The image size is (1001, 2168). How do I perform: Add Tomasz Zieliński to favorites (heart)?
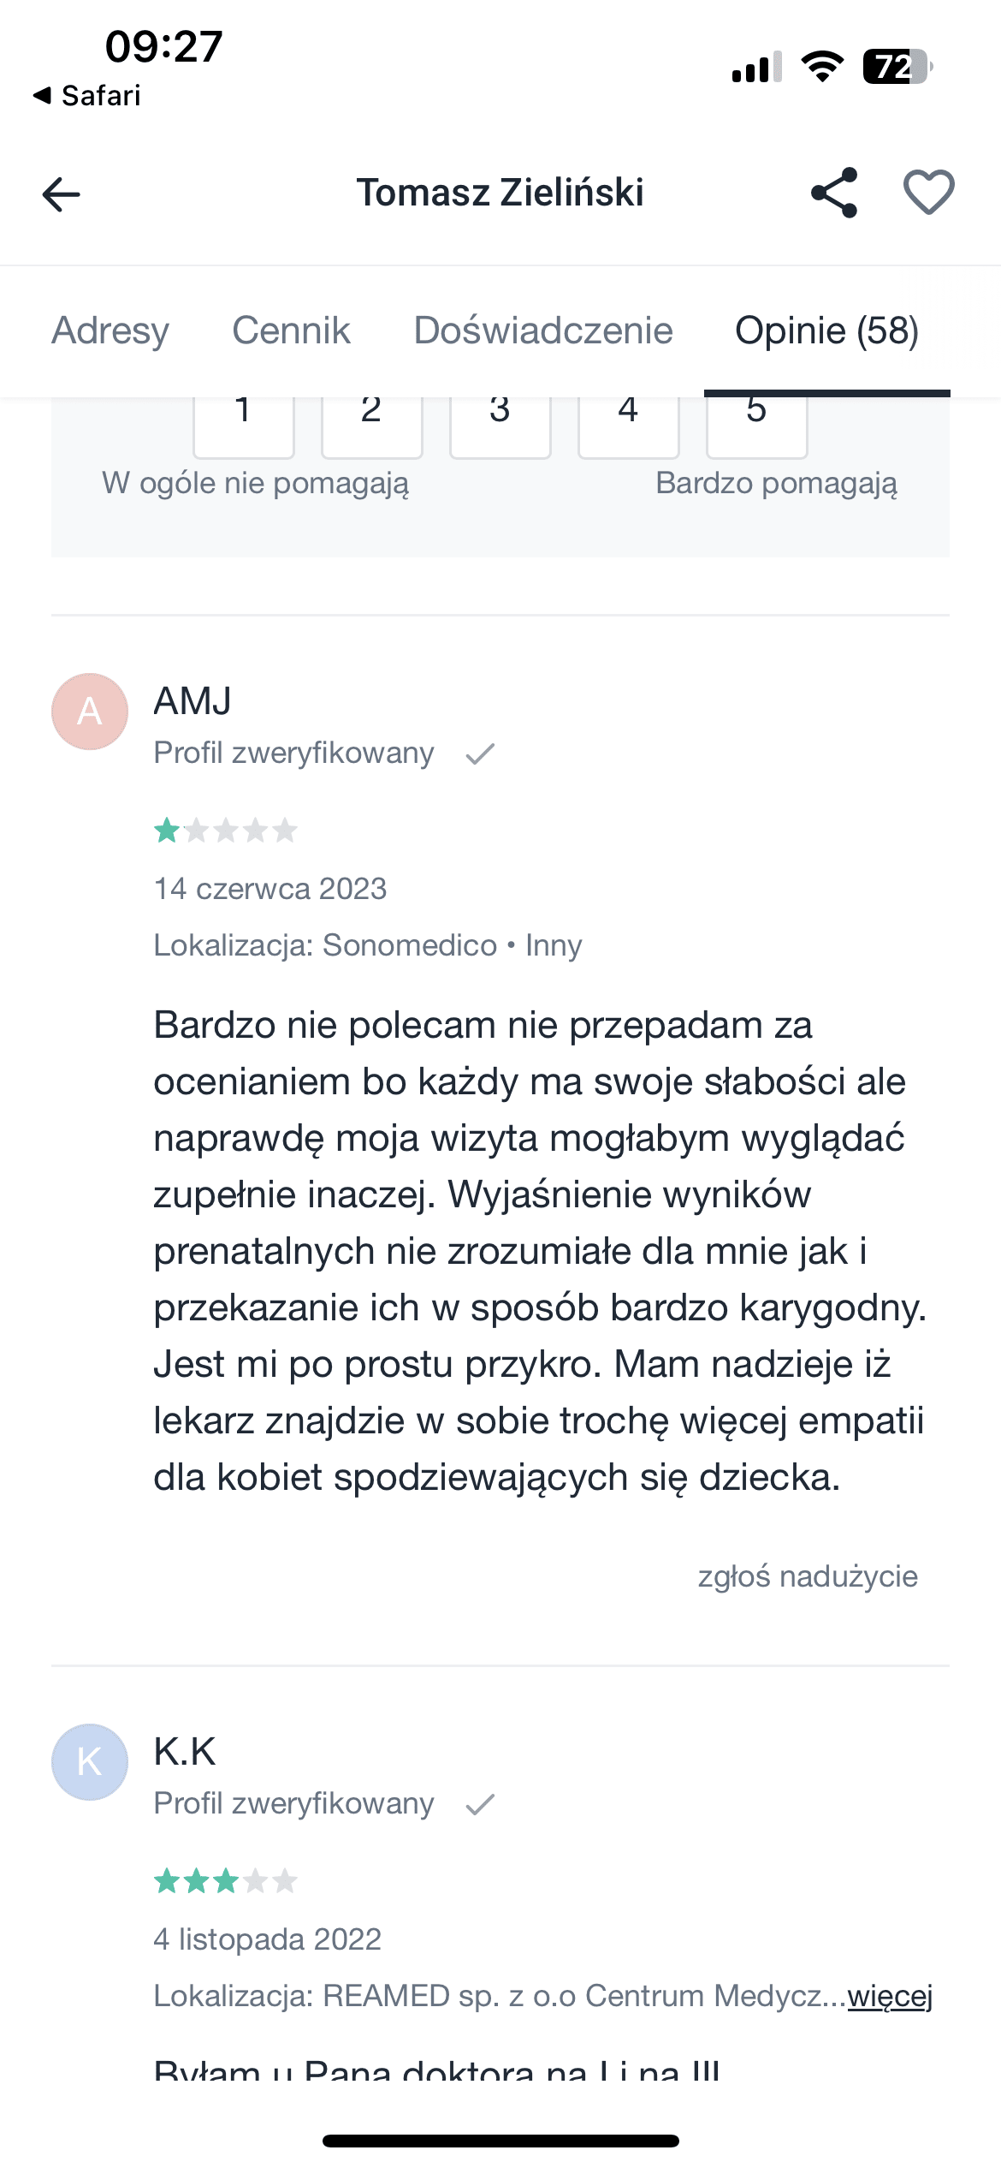click(928, 193)
